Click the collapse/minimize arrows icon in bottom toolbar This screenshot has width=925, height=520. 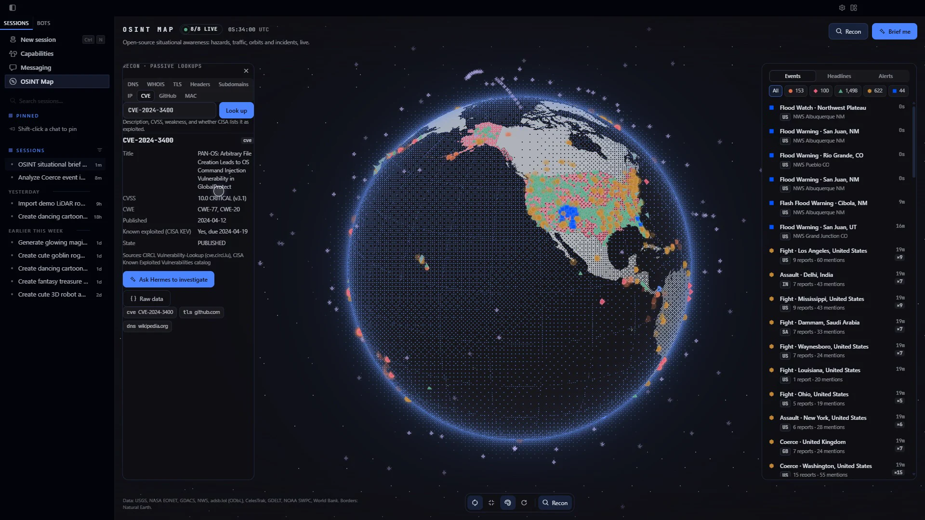(491, 503)
